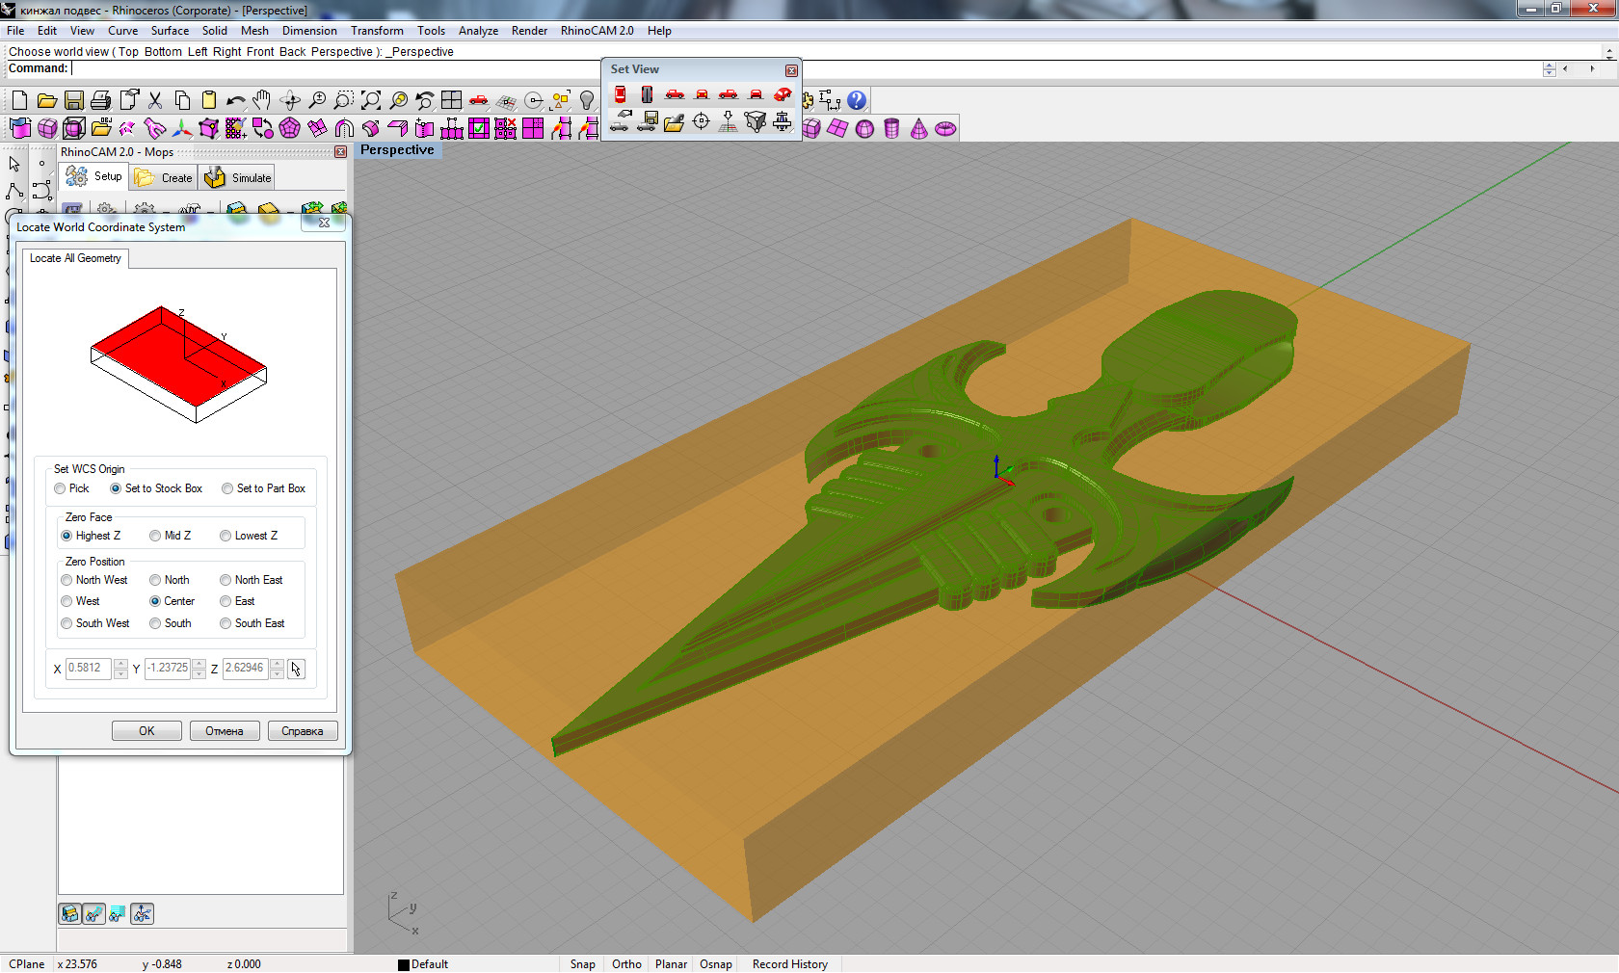Select the Torus solid tool icon
The width and height of the screenshot is (1619, 973).
point(945,129)
